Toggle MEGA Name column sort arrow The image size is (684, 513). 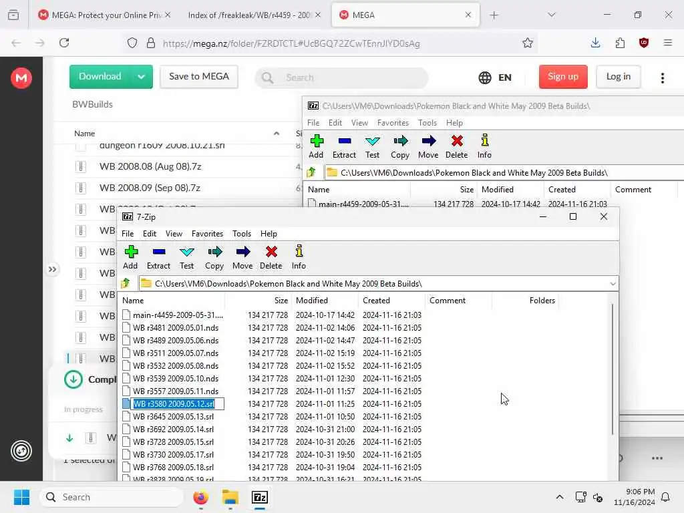pyautogui.click(x=276, y=134)
